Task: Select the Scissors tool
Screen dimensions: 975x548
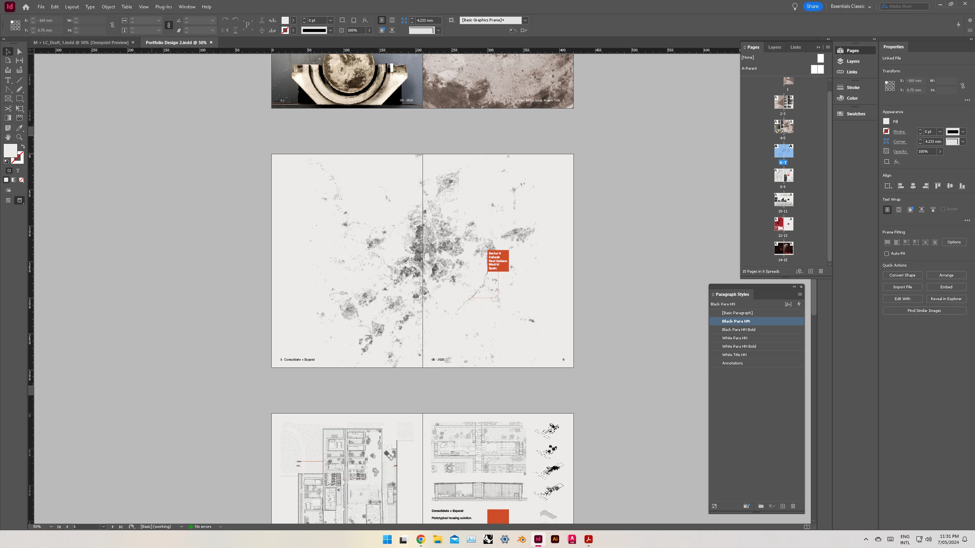Action: pyautogui.click(x=8, y=109)
